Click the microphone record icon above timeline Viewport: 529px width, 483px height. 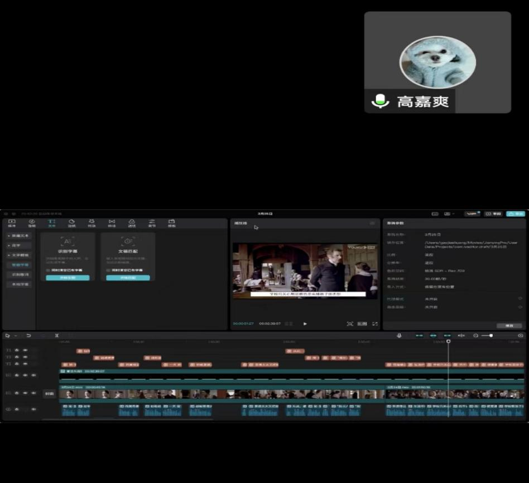coord(399,335)
